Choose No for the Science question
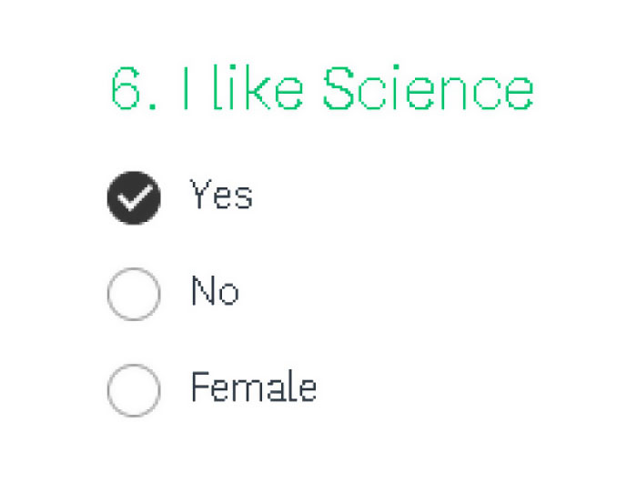The width and height of the screenshot is (637, 503). tap(134, 294)
